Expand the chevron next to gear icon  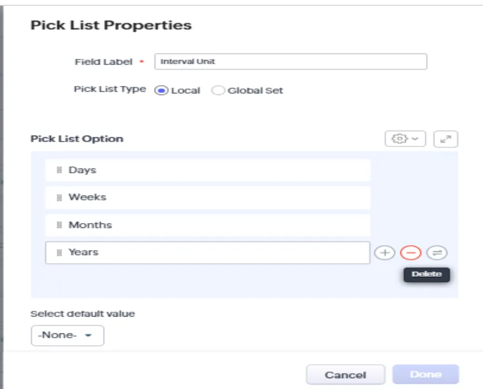pos(415,139)
